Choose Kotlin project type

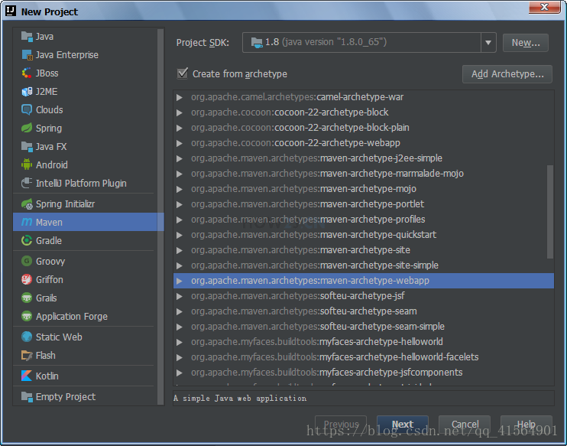click(x=86, y=376)
